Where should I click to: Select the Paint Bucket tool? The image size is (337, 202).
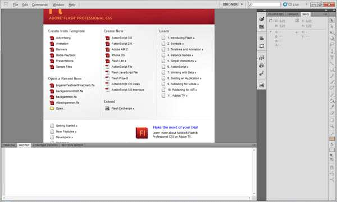(332, 101)
